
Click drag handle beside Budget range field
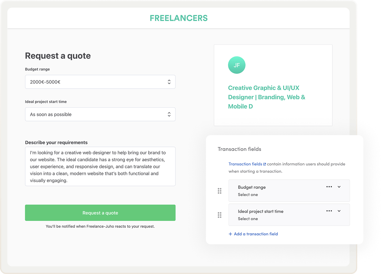219,191
